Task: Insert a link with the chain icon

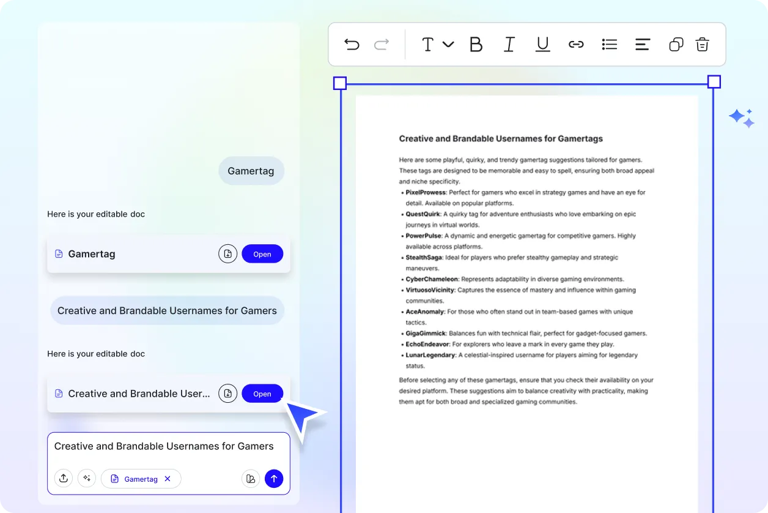Action: click(x=576, y=44)
